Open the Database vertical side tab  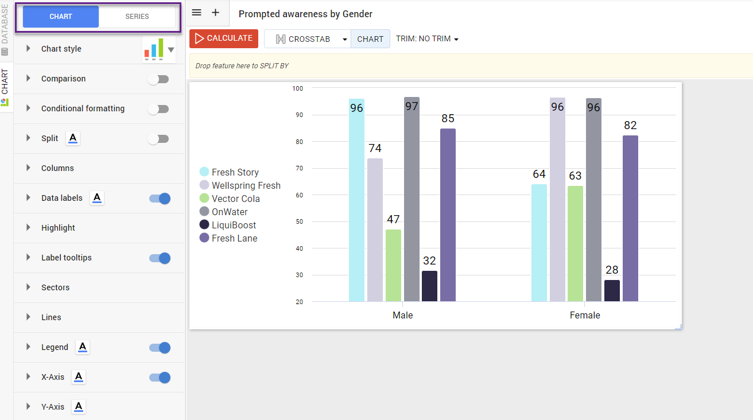[5, 29]
